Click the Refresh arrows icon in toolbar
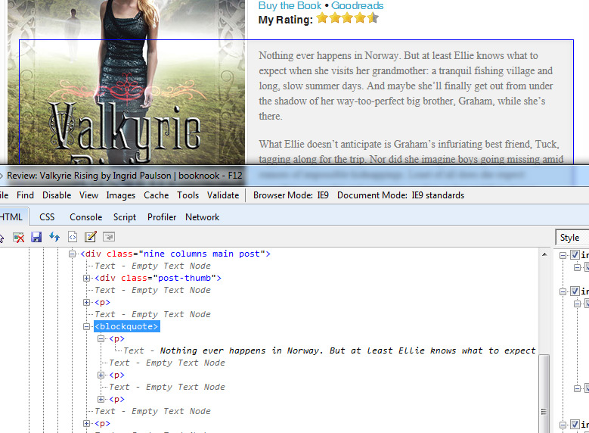589x433 pixels. point(54,238)
